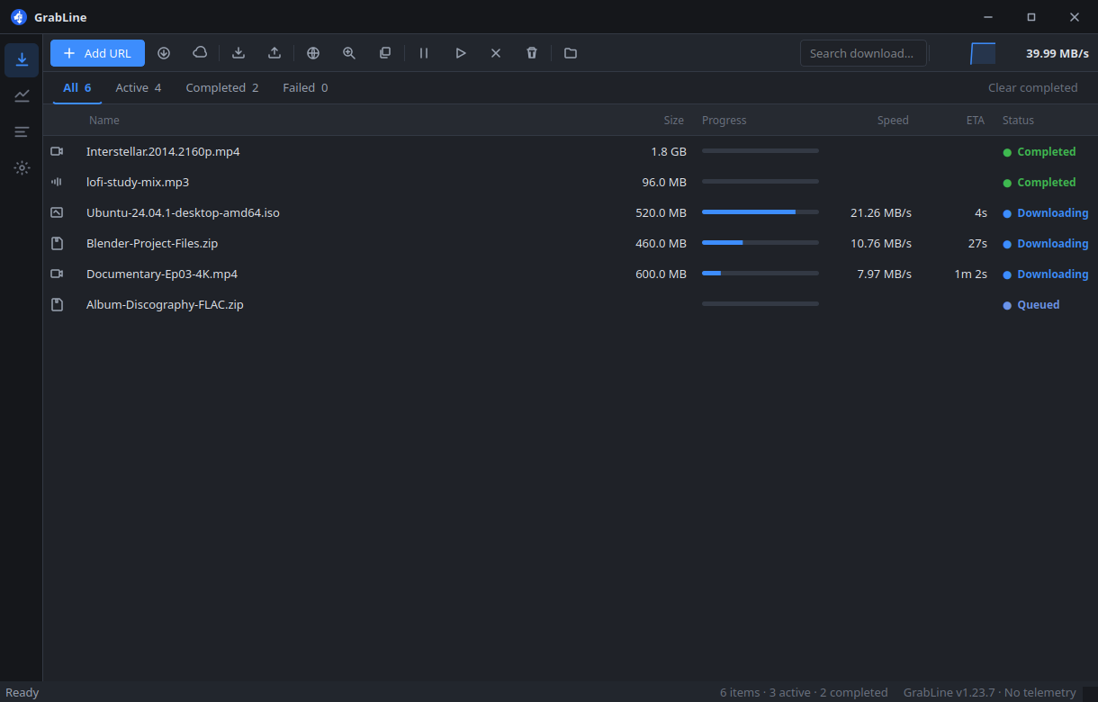Select Album-Discography-FLAC.zip file name
The image size is (1098, 702).
click(x=165, y=305)
